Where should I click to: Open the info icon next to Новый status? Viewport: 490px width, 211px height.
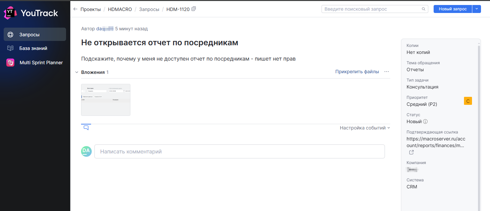(425, 121)
